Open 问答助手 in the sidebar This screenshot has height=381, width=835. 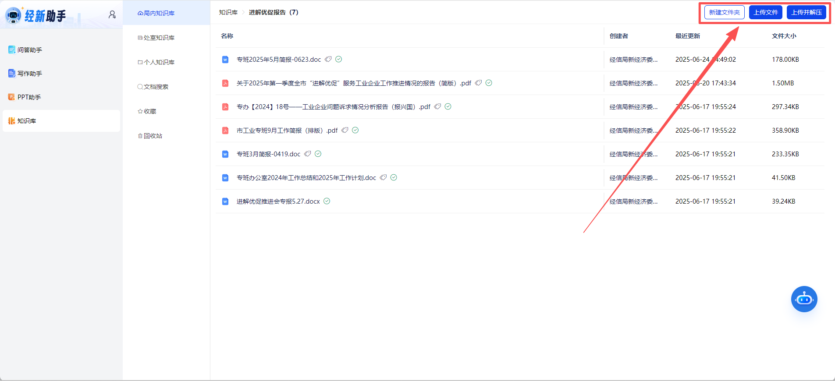click(61, 50)
